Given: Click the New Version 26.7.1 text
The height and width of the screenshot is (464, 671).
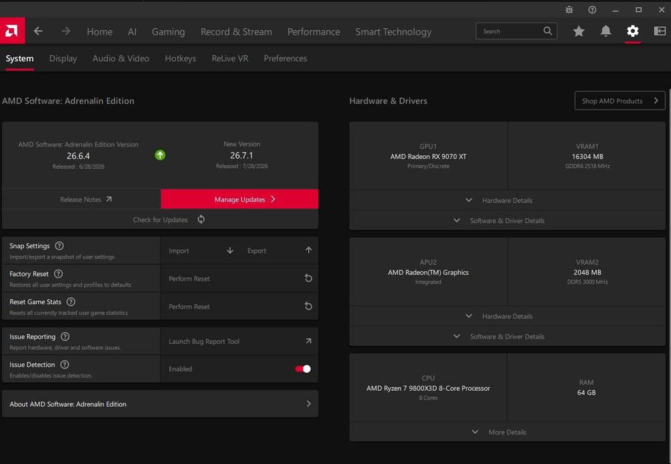Looking at the screenshot, I should pyautogui.click(x=242, y=155).
